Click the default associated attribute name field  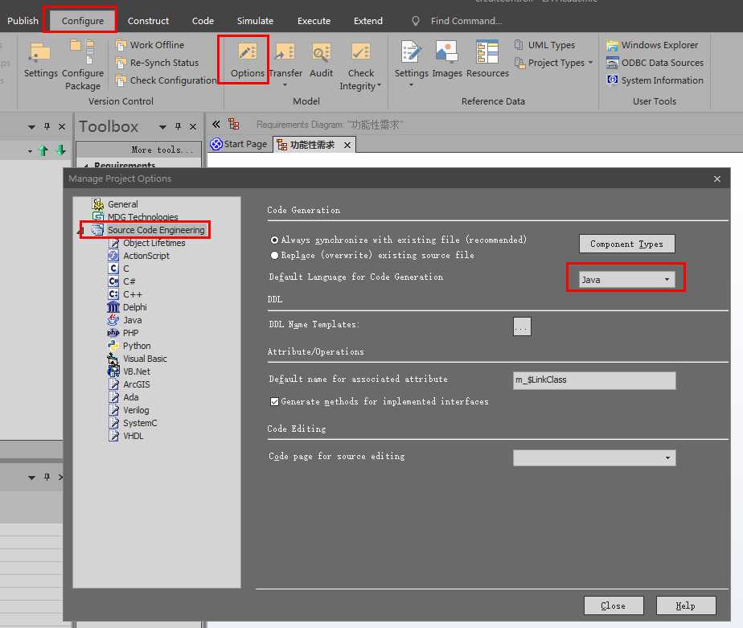tap(594, 380)
